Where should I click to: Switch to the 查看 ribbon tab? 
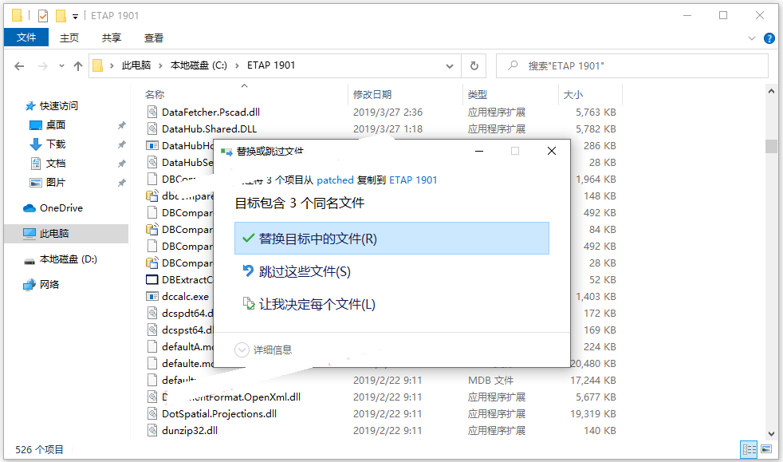pos(153,38)
